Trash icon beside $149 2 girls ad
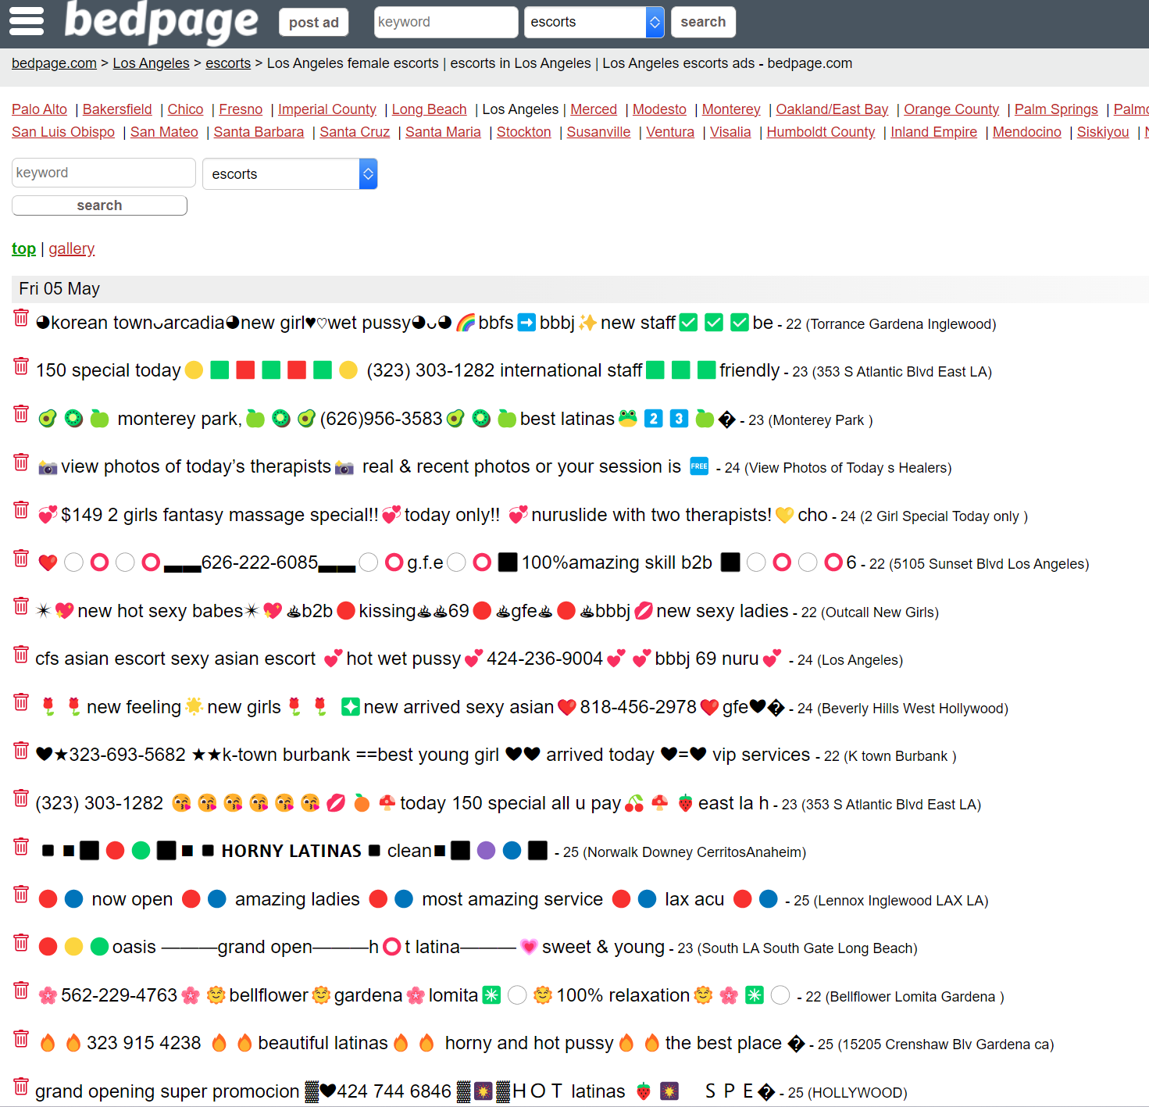Viewport: 1149px width, 1107px height. coord(21,510)
